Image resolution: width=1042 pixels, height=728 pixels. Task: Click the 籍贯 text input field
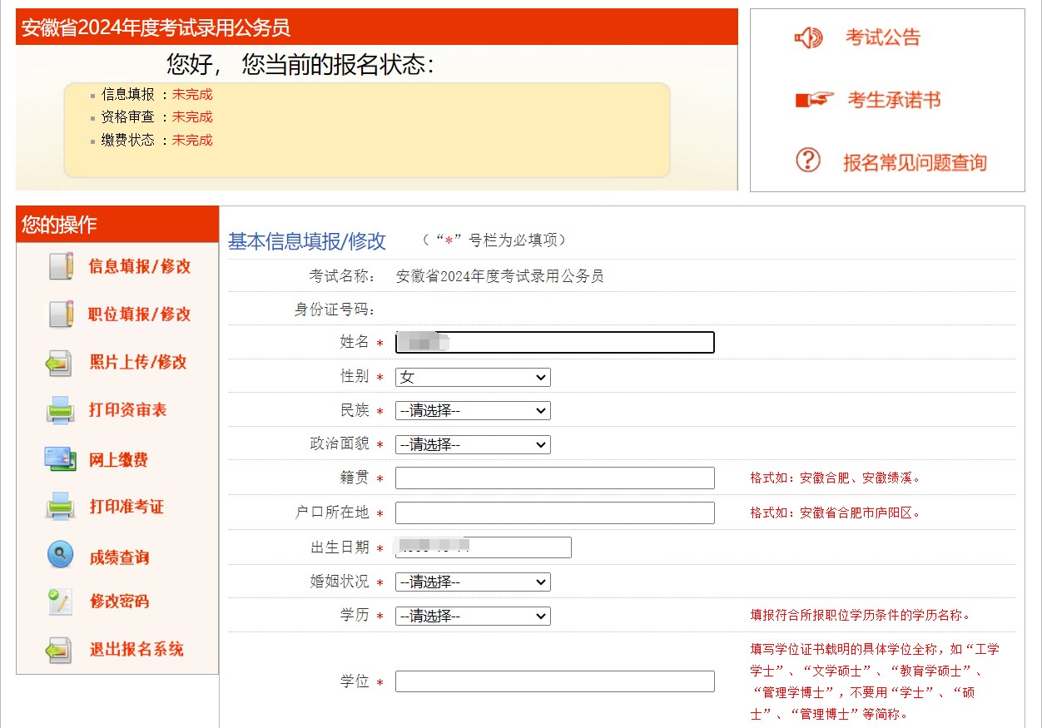554,478
